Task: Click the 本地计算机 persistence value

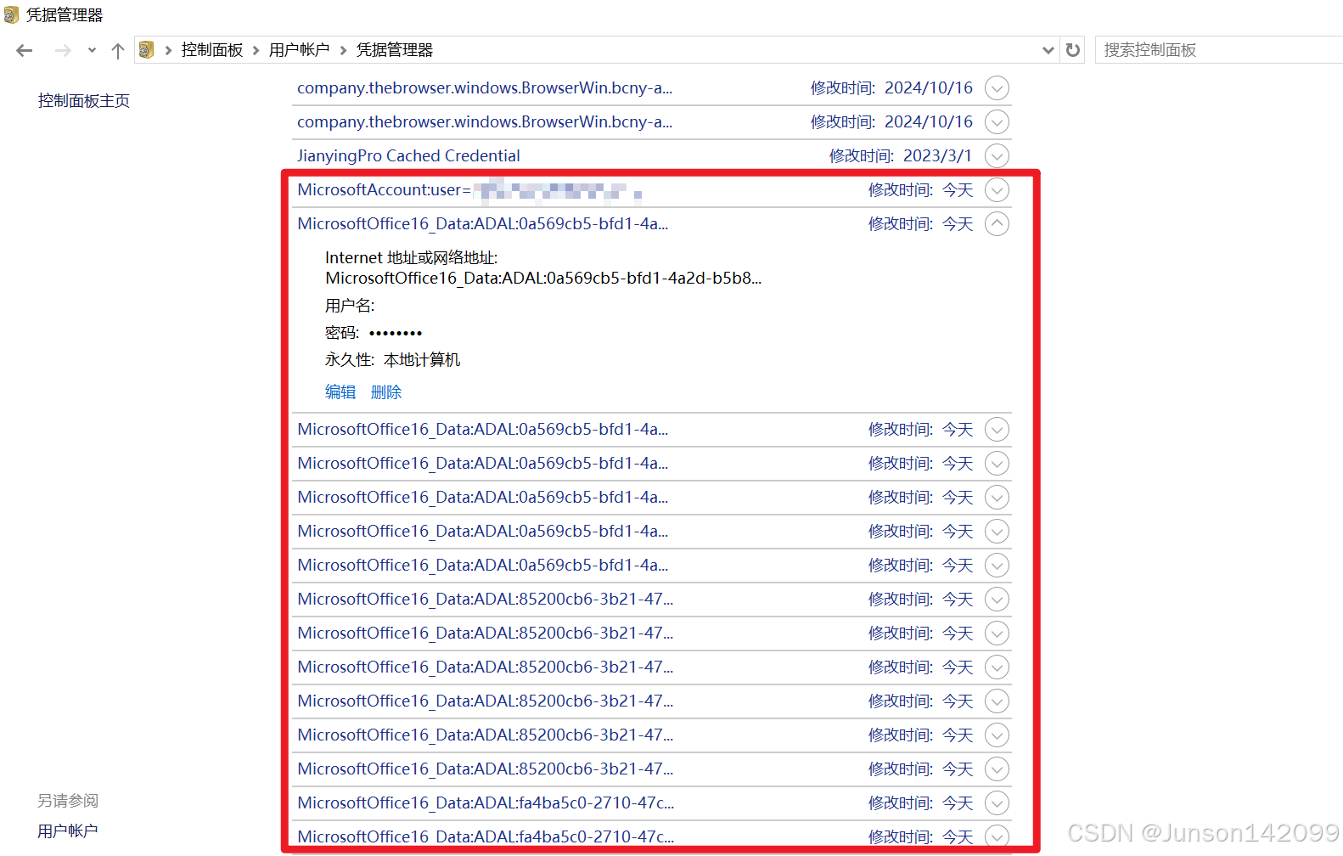Action: [x=422, y=360]
